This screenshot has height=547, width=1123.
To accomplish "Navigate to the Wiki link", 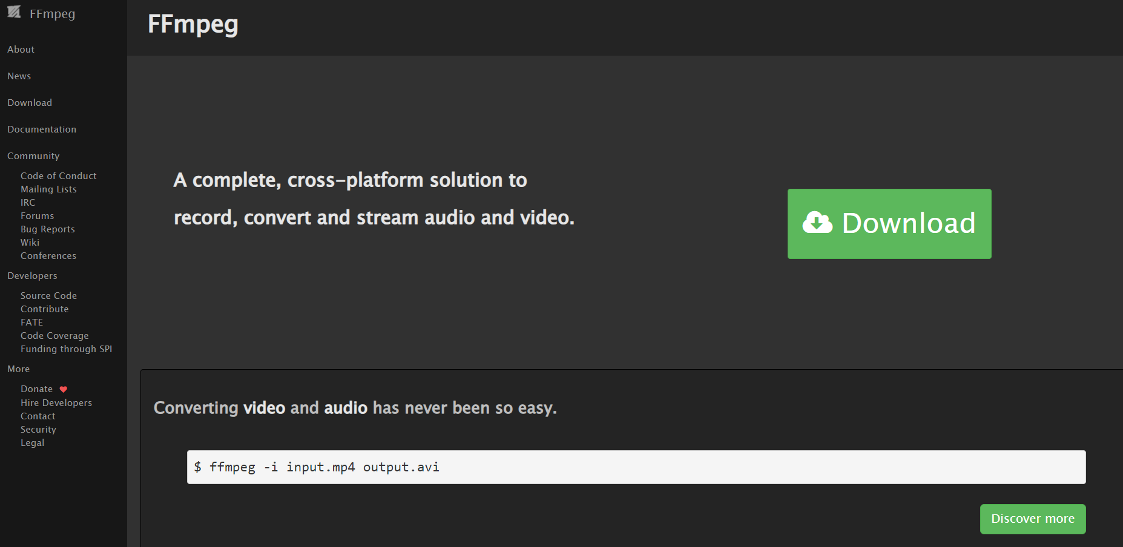I will pyautogui.click(x=30, y=243).
